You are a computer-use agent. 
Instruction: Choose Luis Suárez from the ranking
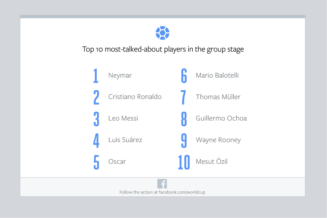[x=125, y=140]
